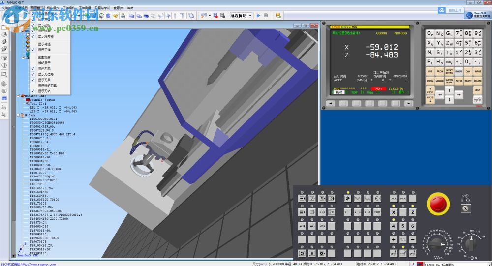Click the upload cloud button at top right

450,10
